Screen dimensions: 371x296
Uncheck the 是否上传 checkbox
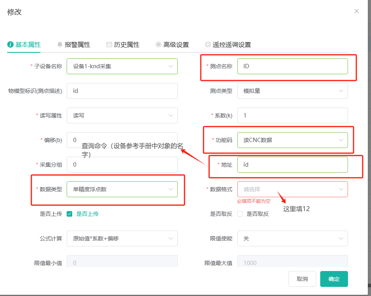(x=69, y=214)
